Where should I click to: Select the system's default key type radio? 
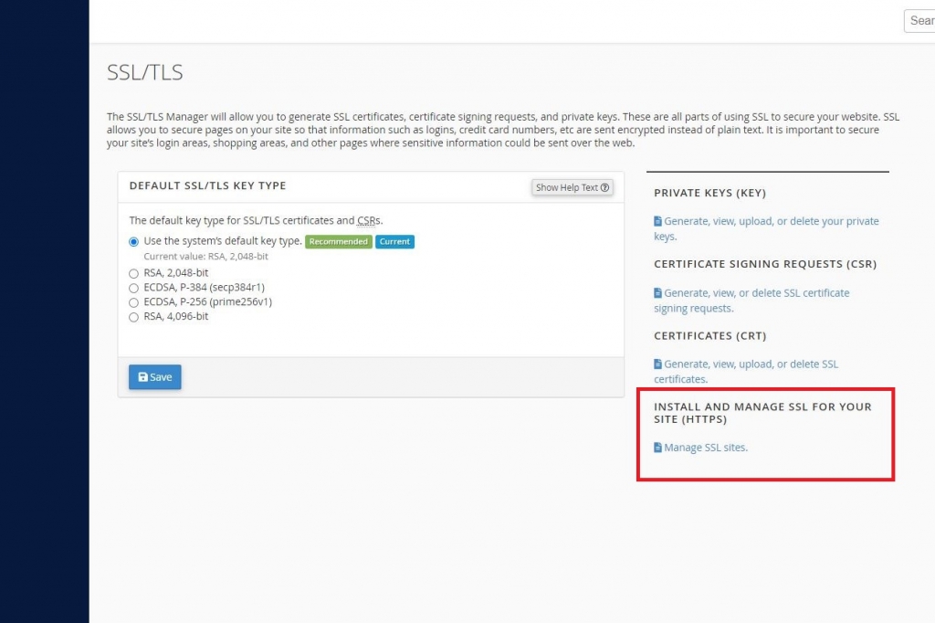pyautogui.click(x=133, y=242)
